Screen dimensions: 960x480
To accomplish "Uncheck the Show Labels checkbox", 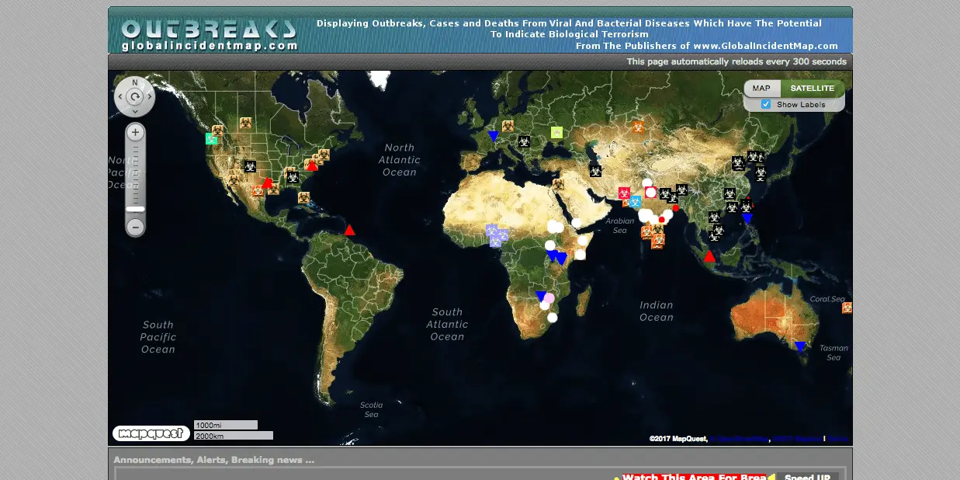I will point(766,104).
